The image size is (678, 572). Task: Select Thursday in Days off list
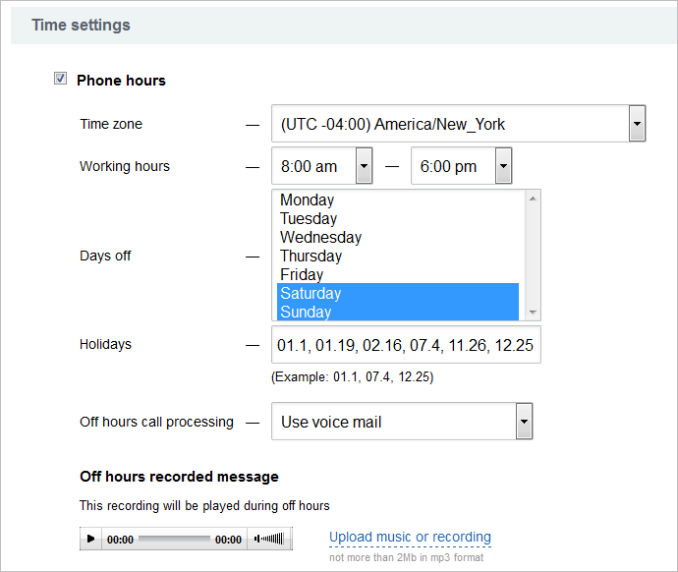point(311,257)
